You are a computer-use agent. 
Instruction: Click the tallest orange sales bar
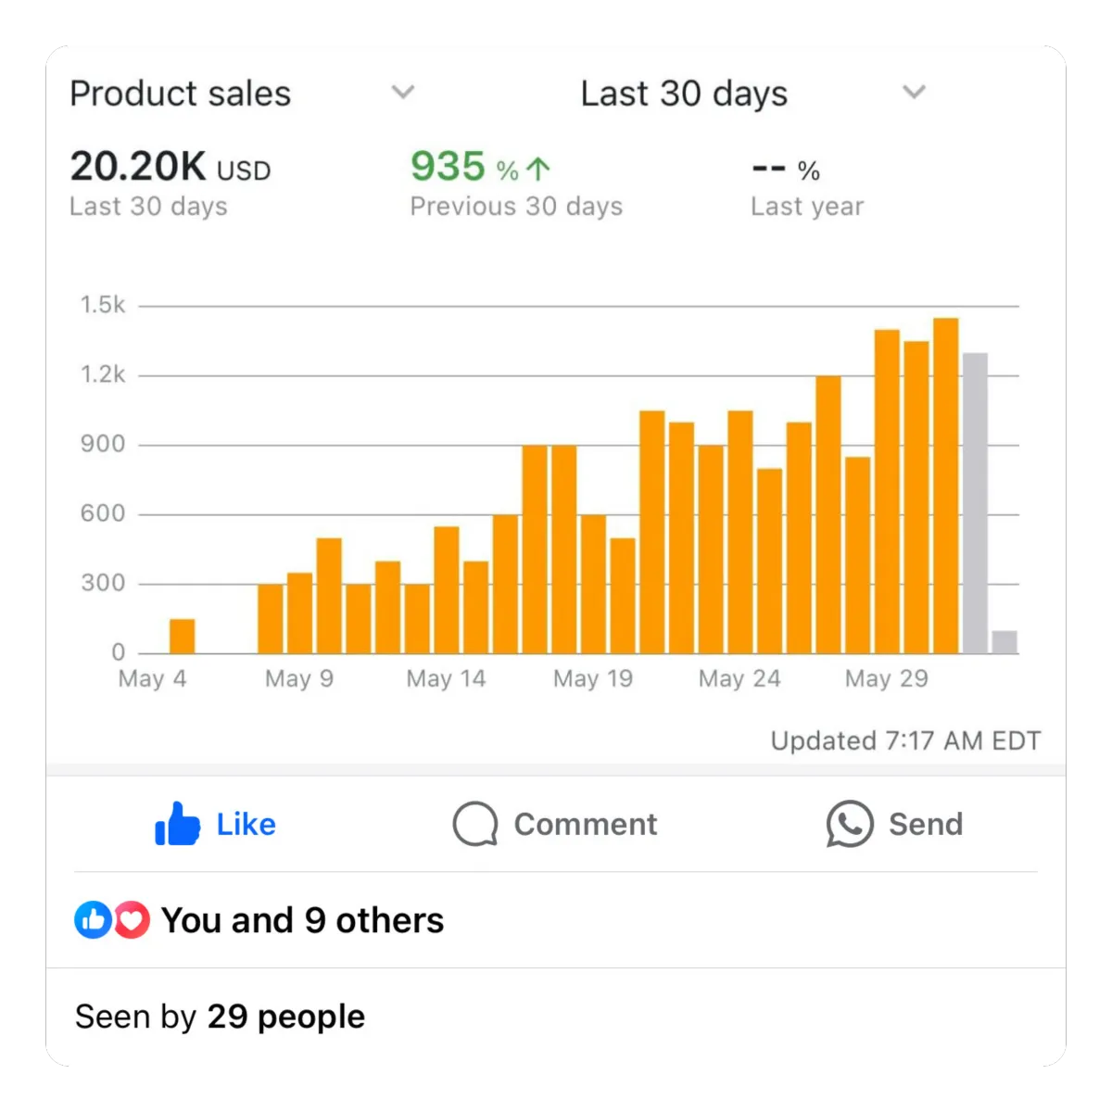(x=946, y=486)
